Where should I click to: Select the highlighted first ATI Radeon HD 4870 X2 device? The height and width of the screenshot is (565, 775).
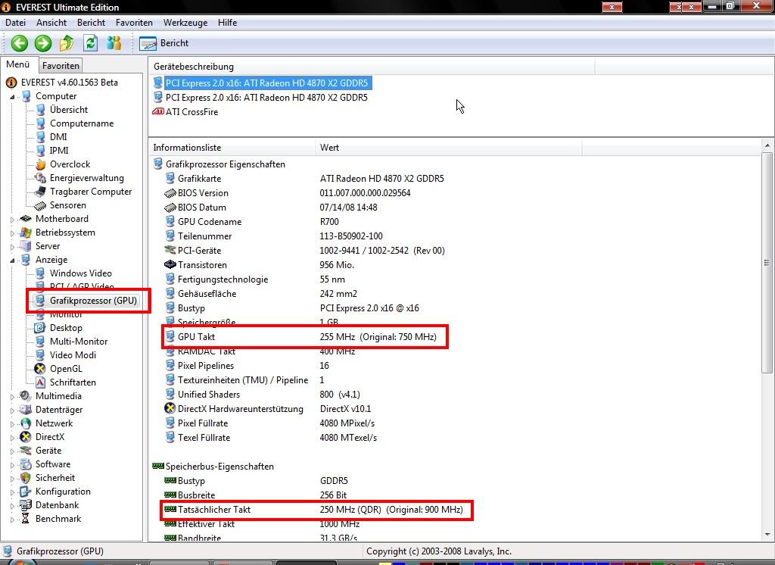[x=267, y=83]
